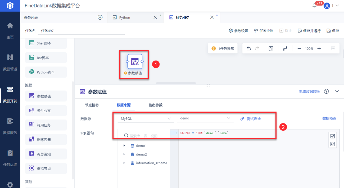Select demo2 database in tree
The image size is (344, 188).
click(x=141, y=154)
